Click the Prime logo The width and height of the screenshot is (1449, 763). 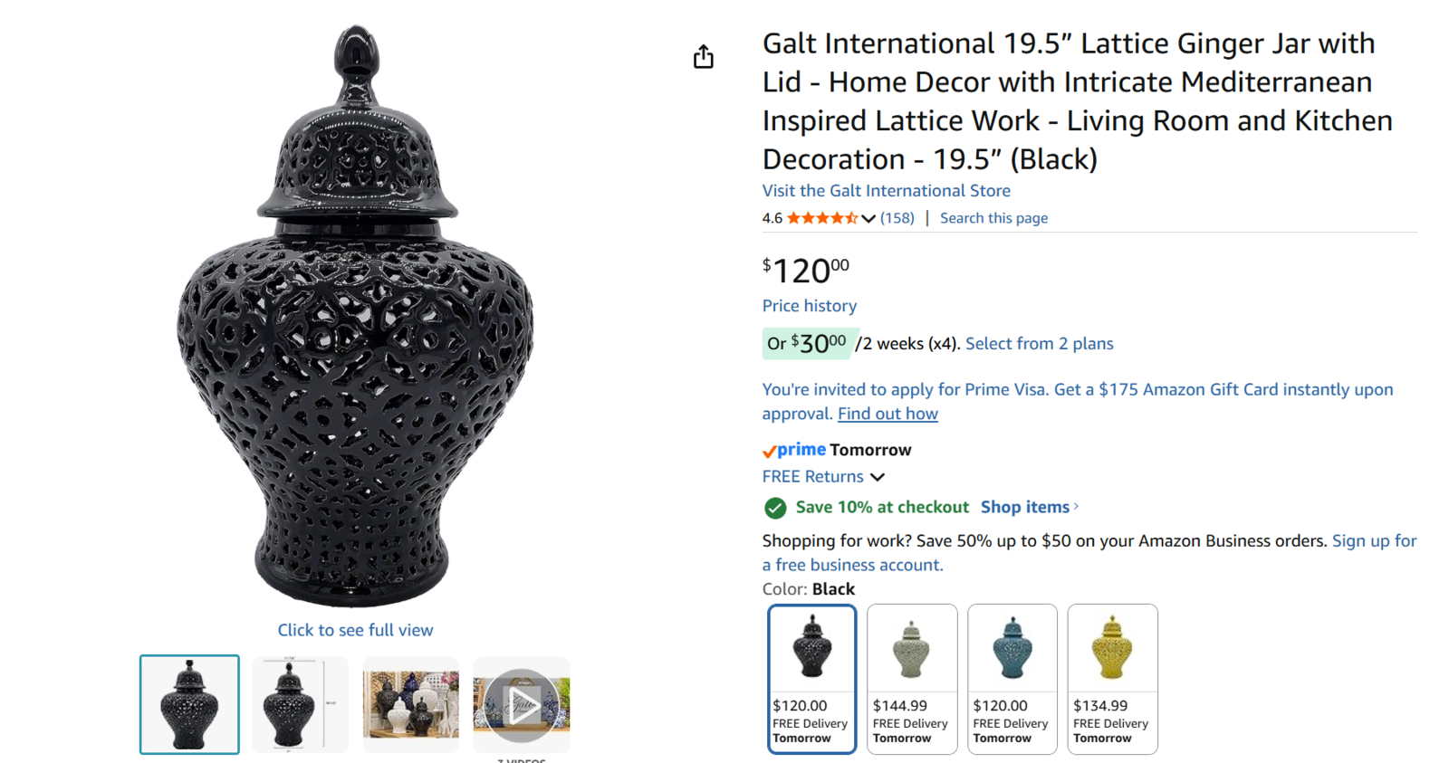pyautogui.click(x=794, y=450)
